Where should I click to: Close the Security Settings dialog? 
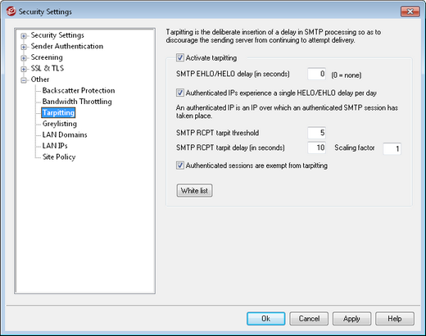(410, 11)
